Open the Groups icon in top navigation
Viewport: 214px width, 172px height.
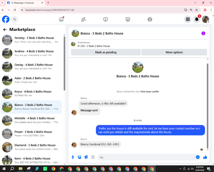pos(150,19)
